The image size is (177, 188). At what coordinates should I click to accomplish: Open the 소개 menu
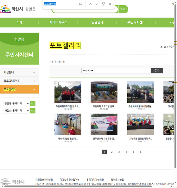click(19, 22)
